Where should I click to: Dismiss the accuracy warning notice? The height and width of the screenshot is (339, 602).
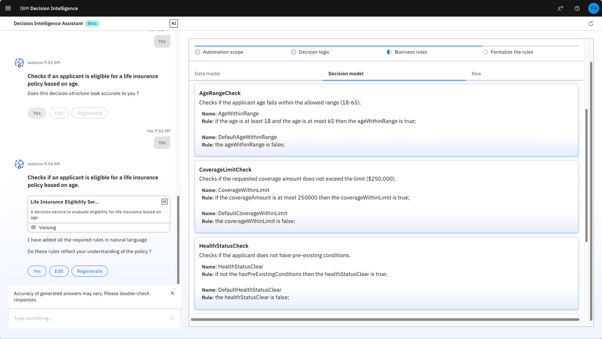(172, 293)
